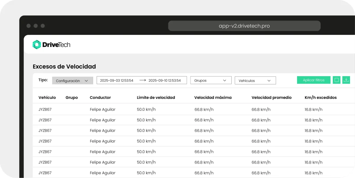Click the Velocidad máxima column header
Screen dimensions: 355x178
213,97
